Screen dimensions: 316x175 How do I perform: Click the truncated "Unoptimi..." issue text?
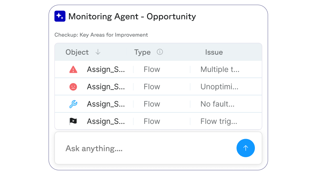coord(219,87)
